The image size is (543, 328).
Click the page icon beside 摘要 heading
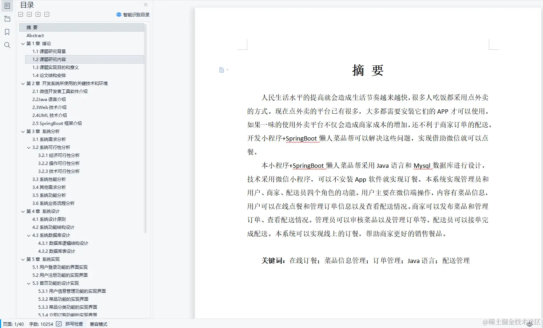(221, 70)
